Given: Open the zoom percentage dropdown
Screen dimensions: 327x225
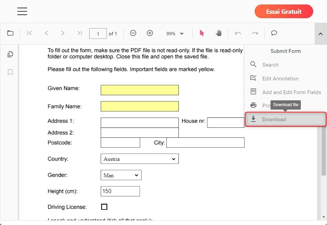Looking at the screenshot, I should (175, 33).
